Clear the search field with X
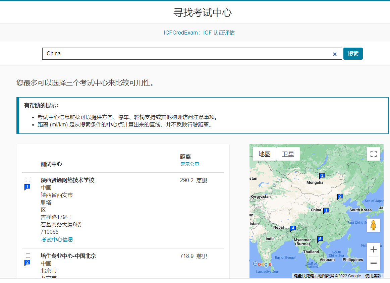The width and height of the screenshot is (390, 283). point(335,54)
